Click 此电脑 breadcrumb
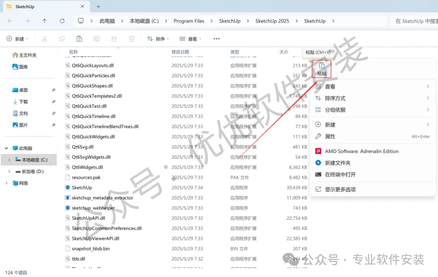438x277 pixels. (x=107, y=21)
